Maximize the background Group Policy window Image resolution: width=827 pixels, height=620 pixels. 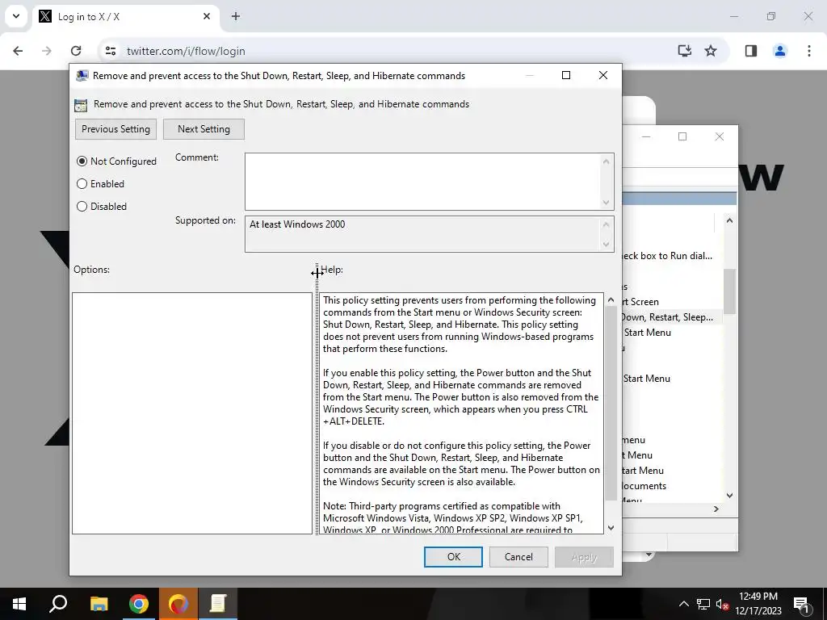682,136
